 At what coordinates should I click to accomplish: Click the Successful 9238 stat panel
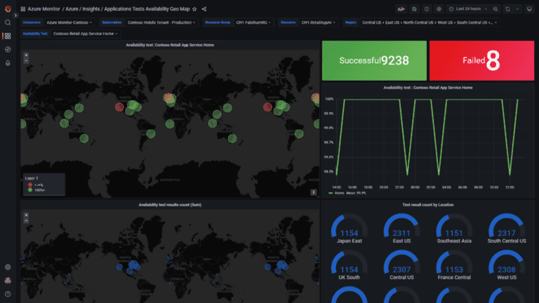374,61
